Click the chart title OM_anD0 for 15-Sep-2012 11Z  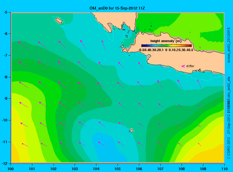click(117, 8)
